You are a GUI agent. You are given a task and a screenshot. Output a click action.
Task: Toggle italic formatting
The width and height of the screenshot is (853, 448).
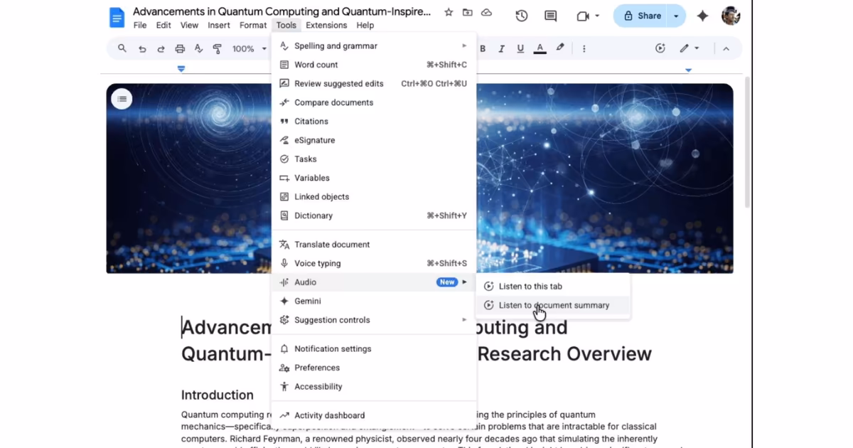coord(501,48)
